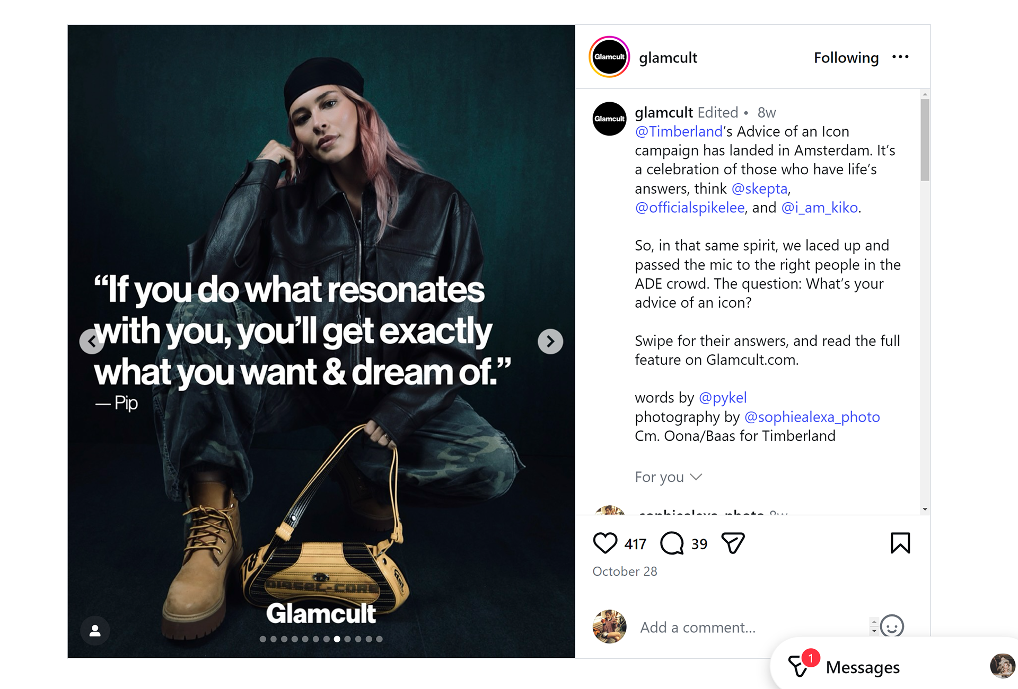Open the three-dot more options menu
The image size is (1018, 689).
pyautogui.click(x=900, y=57)
